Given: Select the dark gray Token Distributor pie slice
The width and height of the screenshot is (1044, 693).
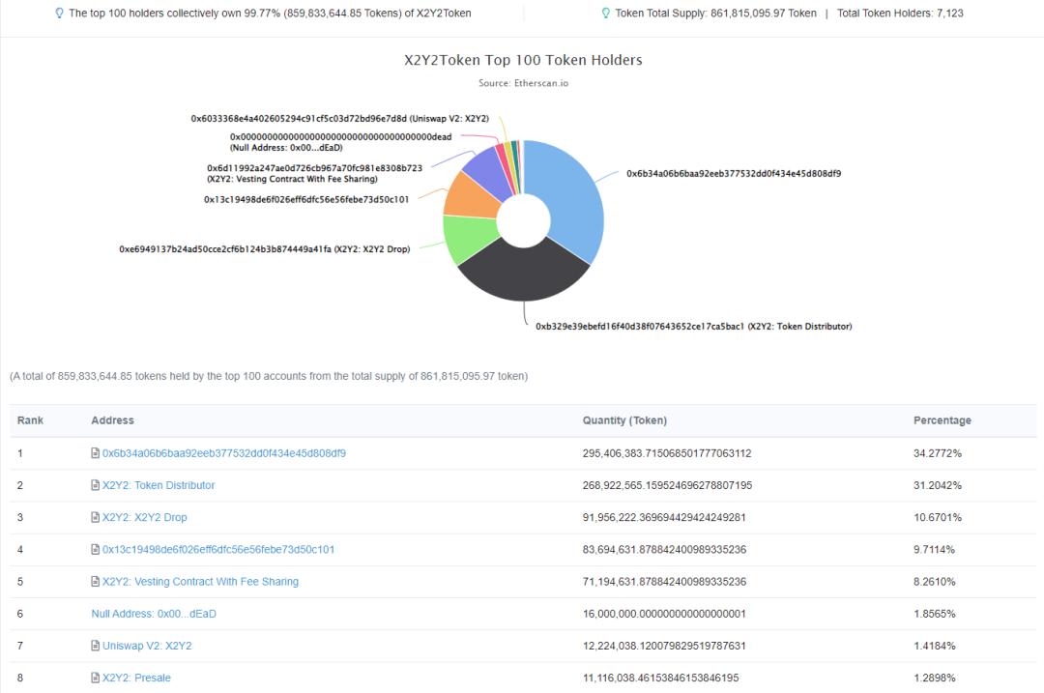Looking at the screenshot, I should (522, 275).
